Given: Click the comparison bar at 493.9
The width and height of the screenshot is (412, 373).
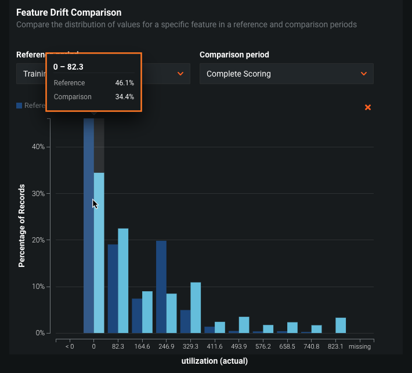Looking at the screenshot, I should pos(244,325).
